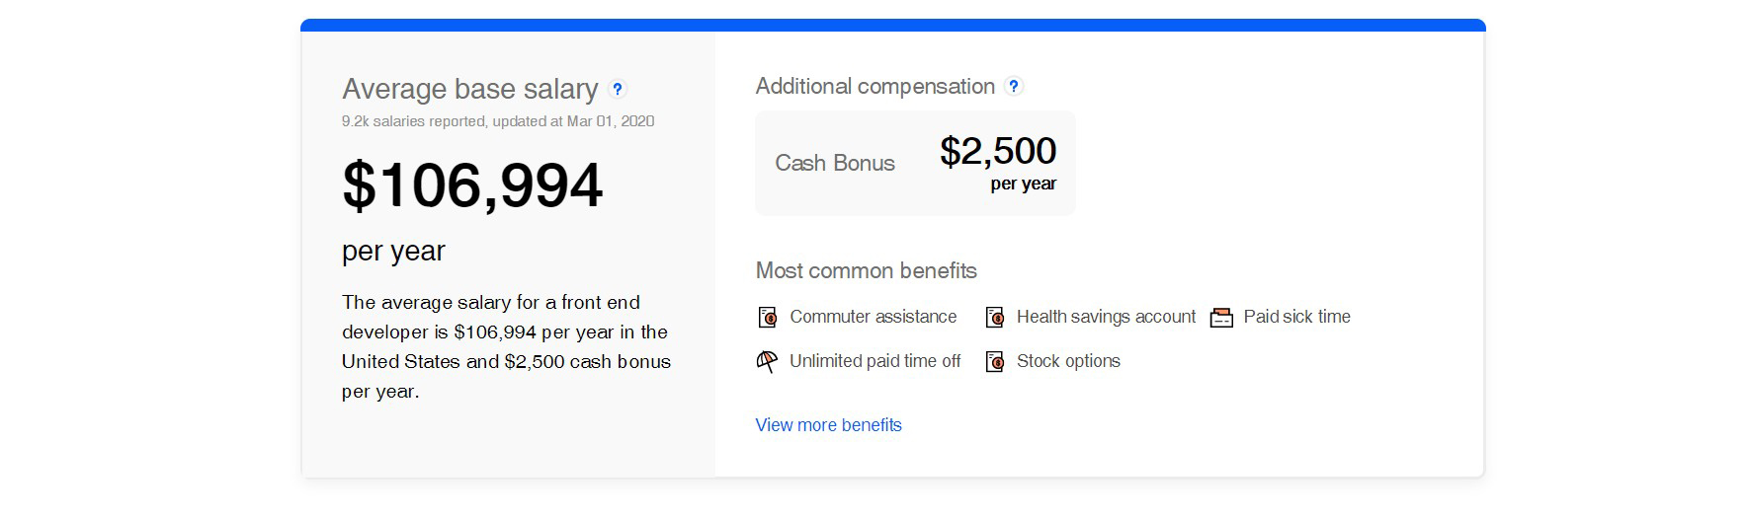Screen dimensions: 1749x516
Task: Click the $106,994 salary figure
Action: coord(472,184)
